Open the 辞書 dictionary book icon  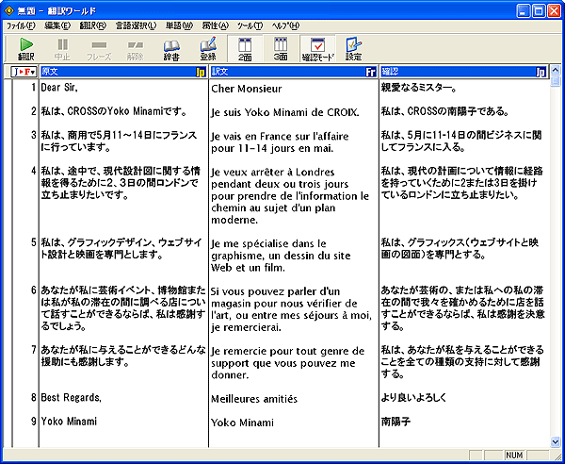(x=171, y=49)
